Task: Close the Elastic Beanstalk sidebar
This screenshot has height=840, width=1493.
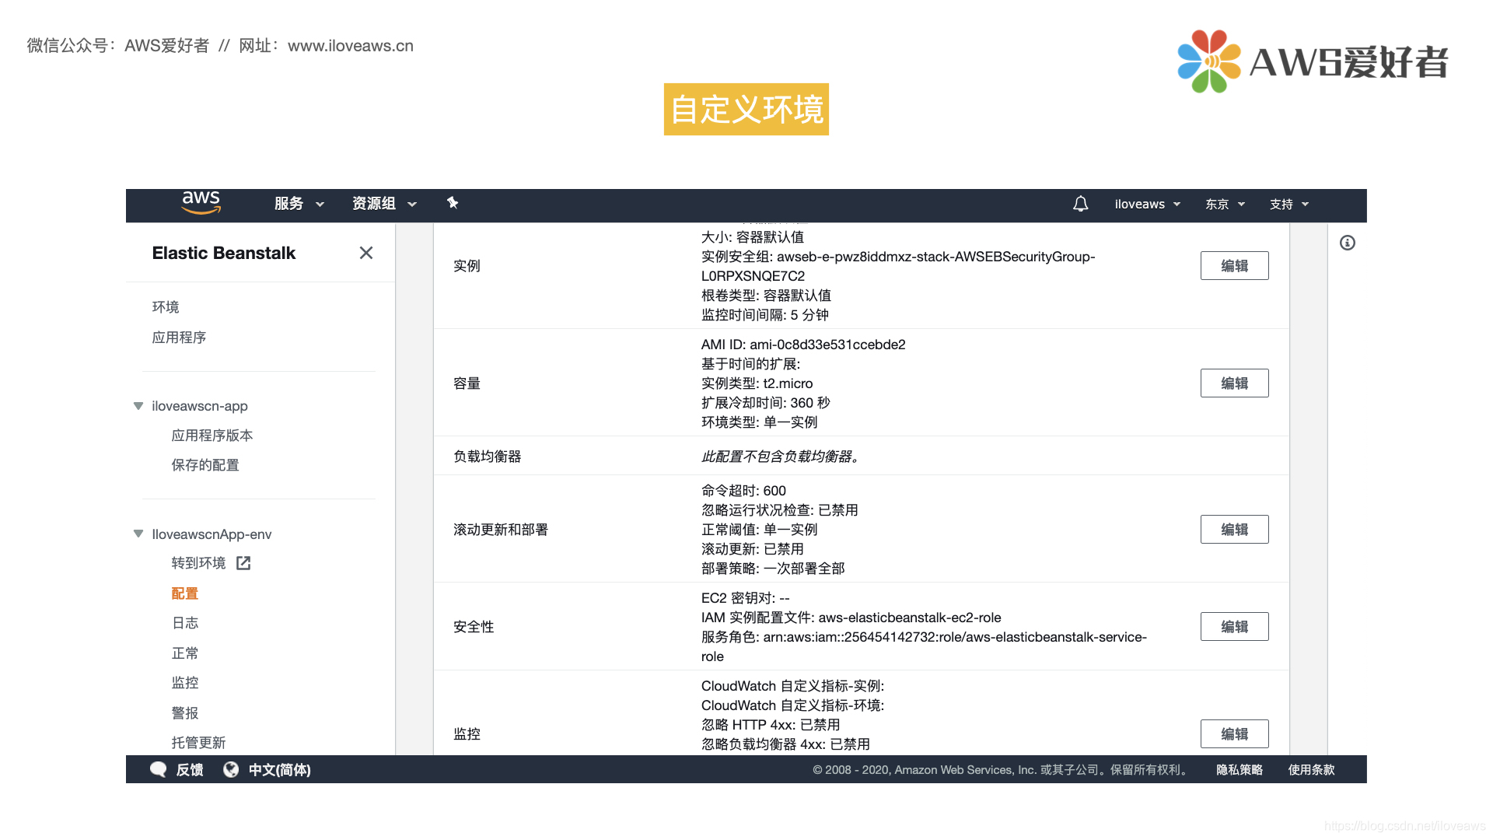Action: [x=366, y=253]
